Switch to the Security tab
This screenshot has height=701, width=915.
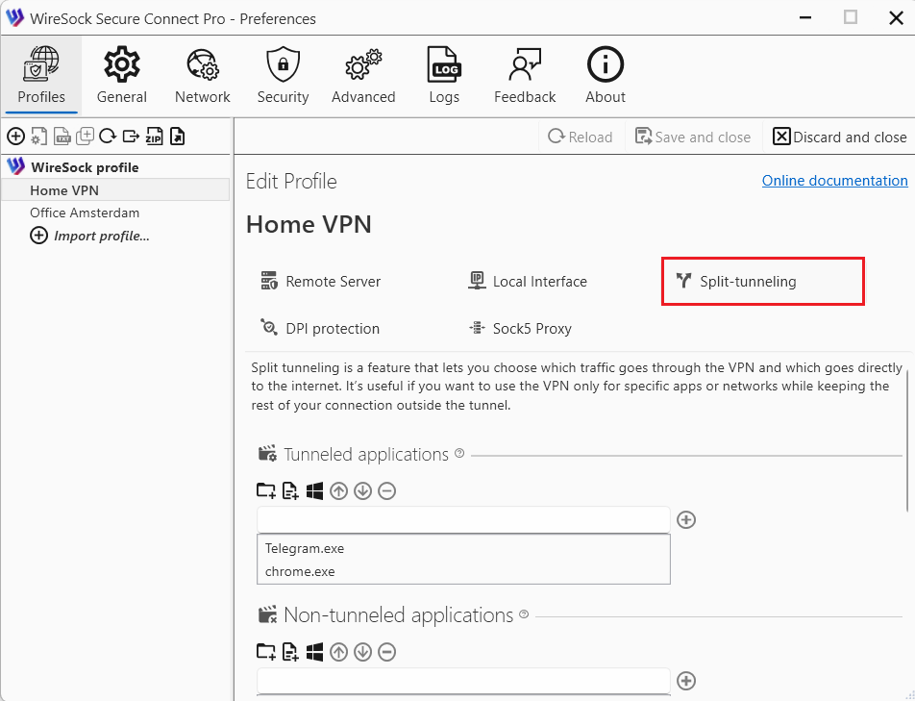pos(283,74)
